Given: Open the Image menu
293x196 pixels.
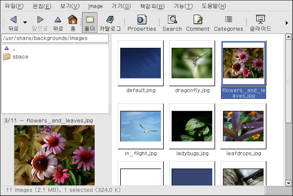Looking at the screenshot, I should point(96,6).
